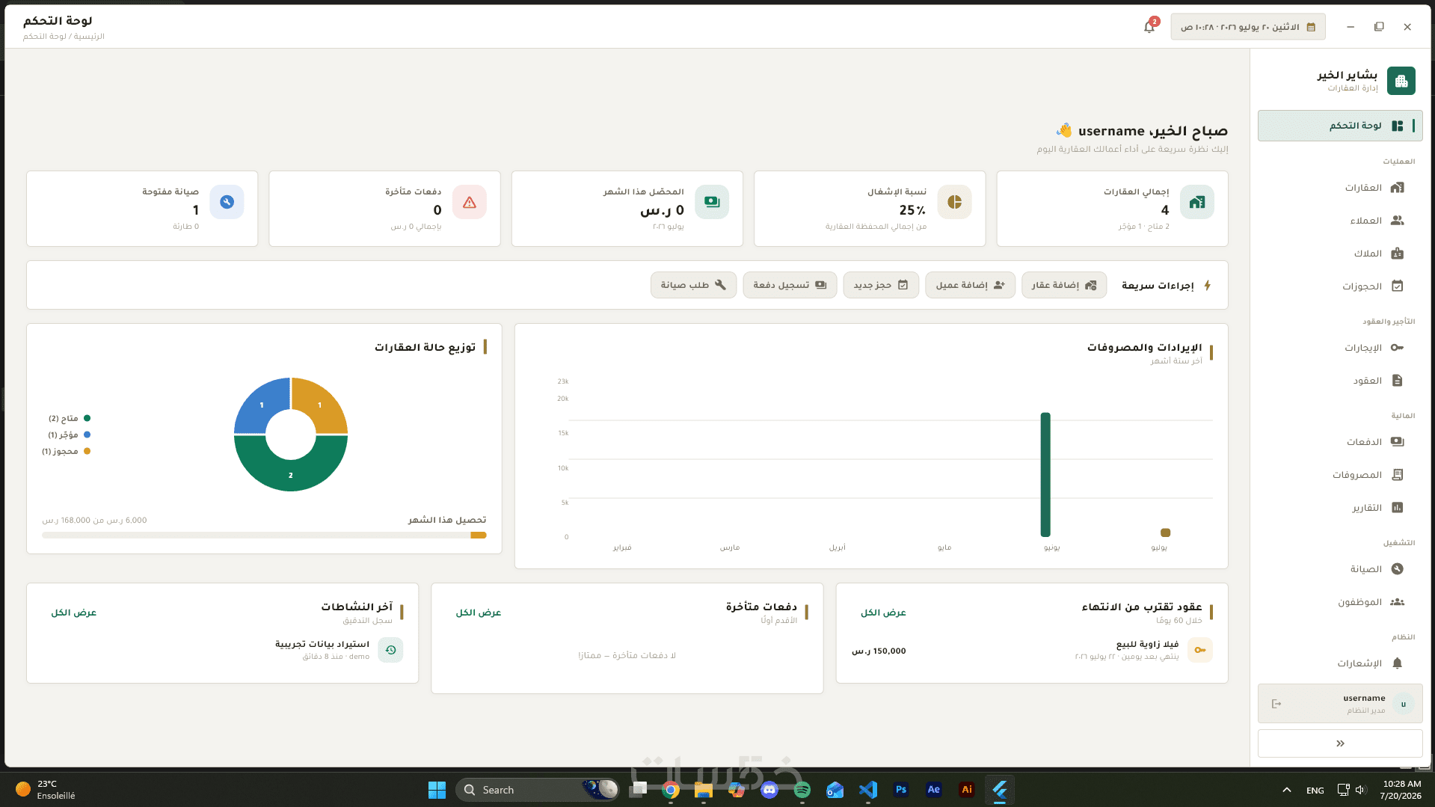Click the 25٪ occupancy value
Image resolution: width=1435 pixels, height=807 pixels.
click(912, 210)
